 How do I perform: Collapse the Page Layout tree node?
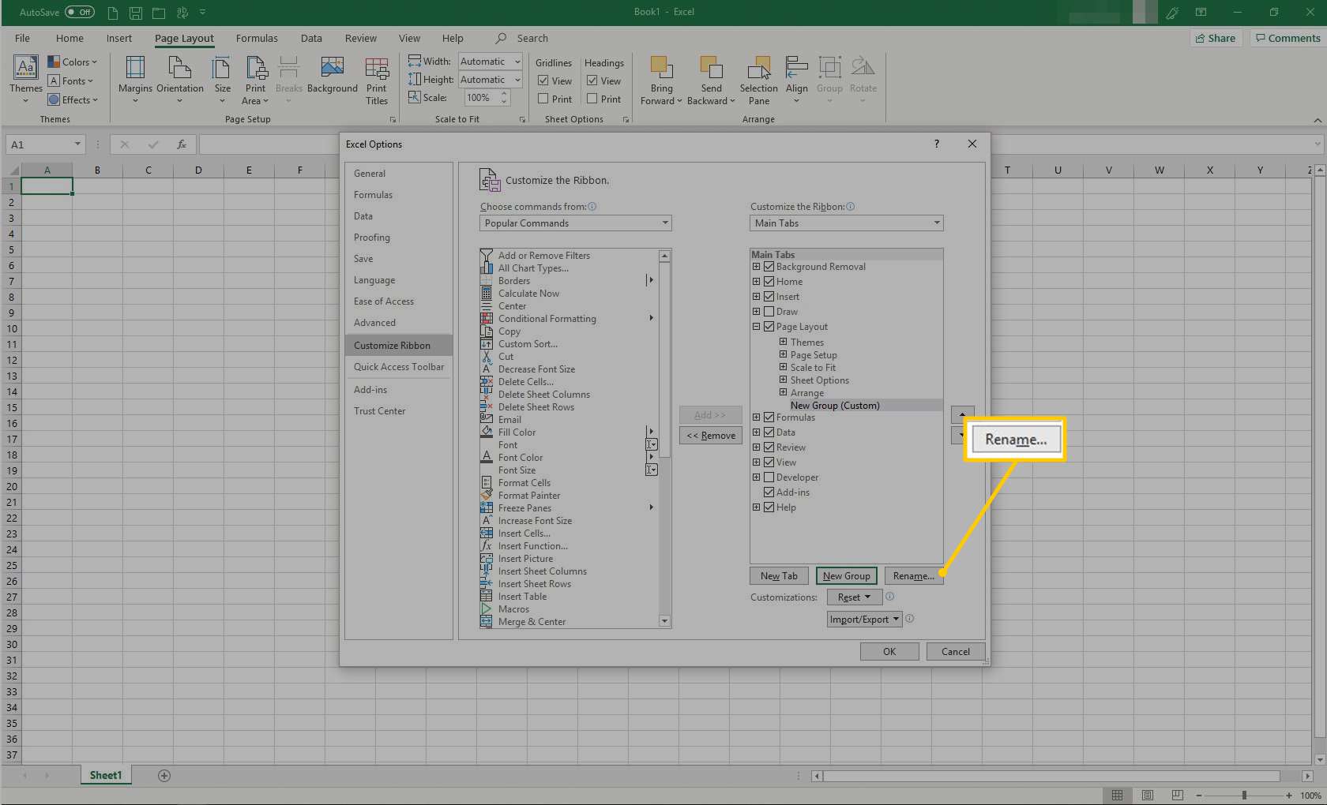tap(756, 327)
